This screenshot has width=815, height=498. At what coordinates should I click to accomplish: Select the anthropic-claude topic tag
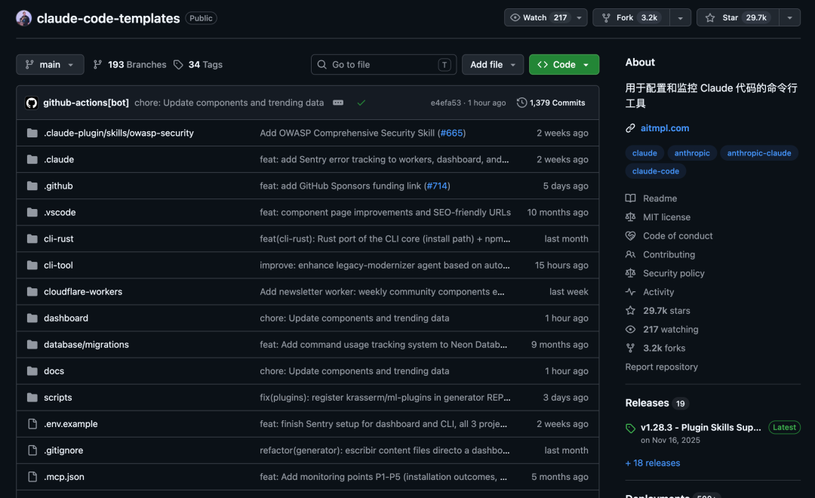[759, 153]
